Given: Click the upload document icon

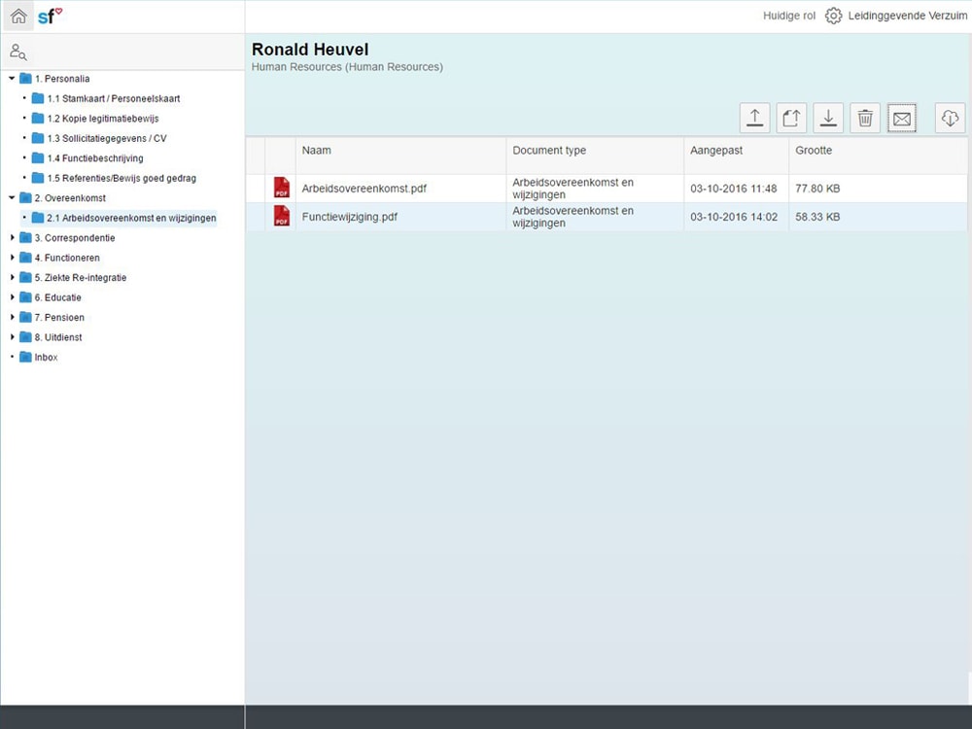Looking at the screenshot, I should pos(754,118).
